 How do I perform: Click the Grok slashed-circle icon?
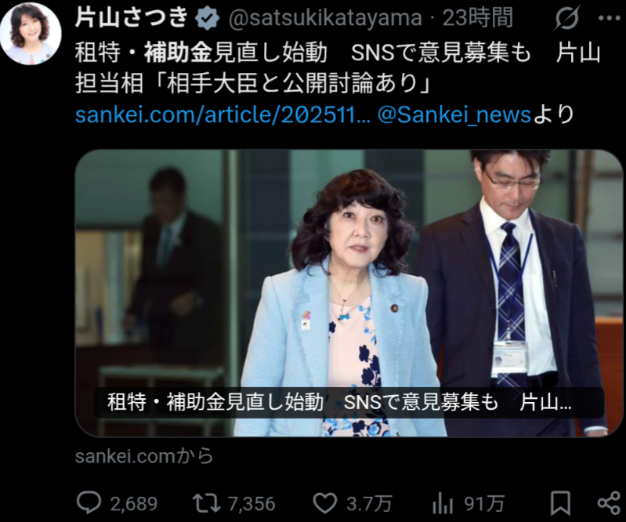(x=566, y=18)
